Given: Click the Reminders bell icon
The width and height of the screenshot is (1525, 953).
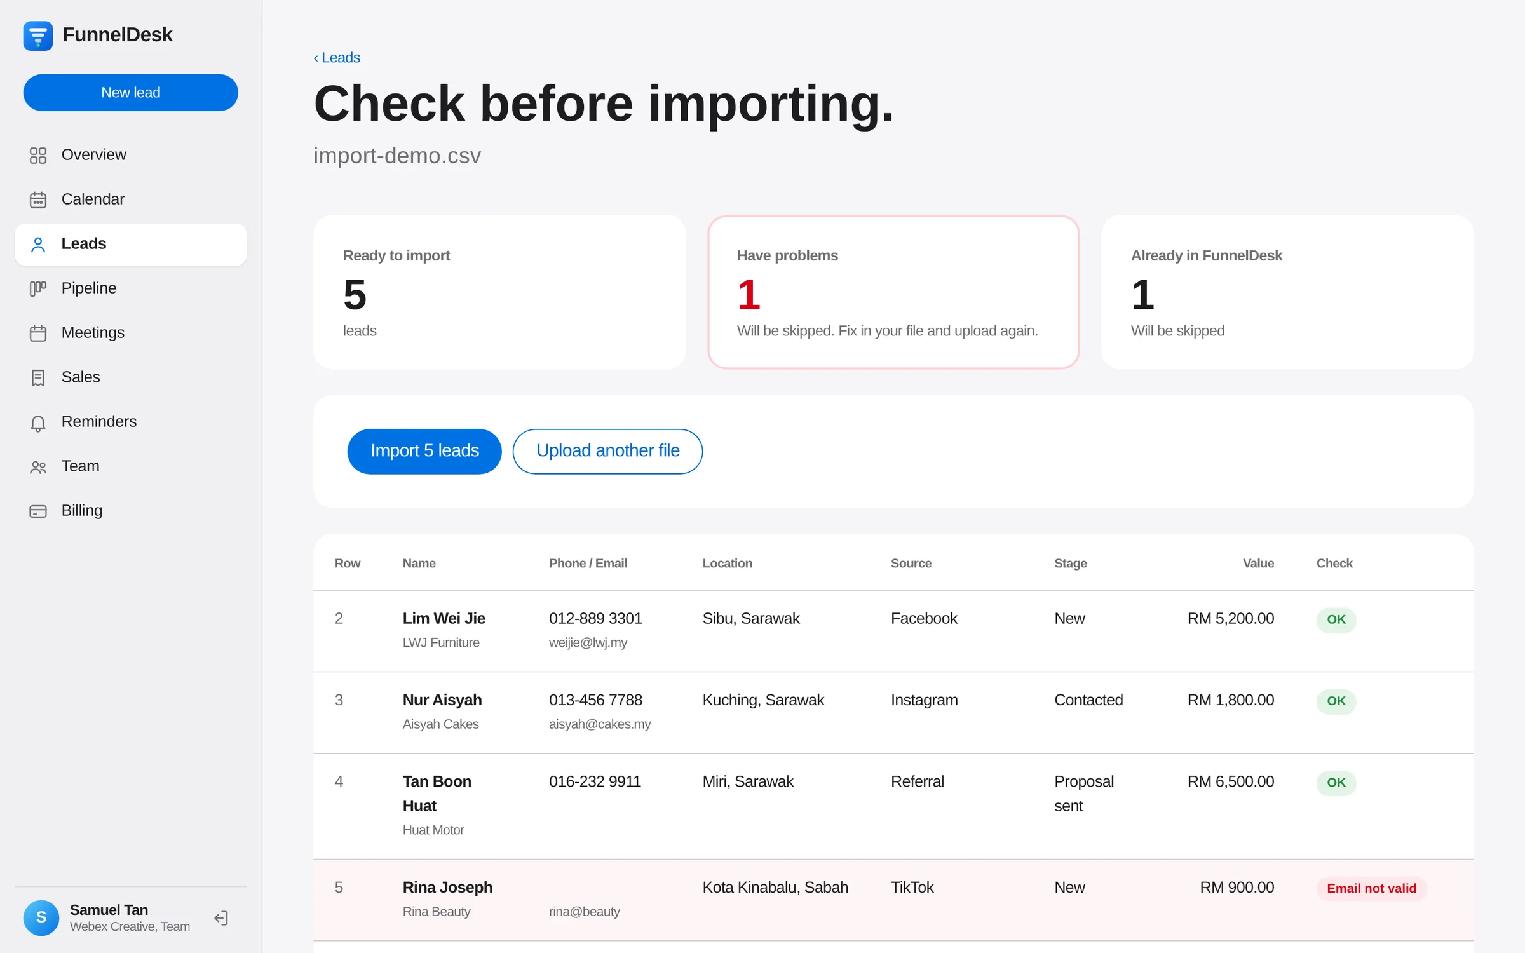Looking at the screenshot, I should [38, 422].
